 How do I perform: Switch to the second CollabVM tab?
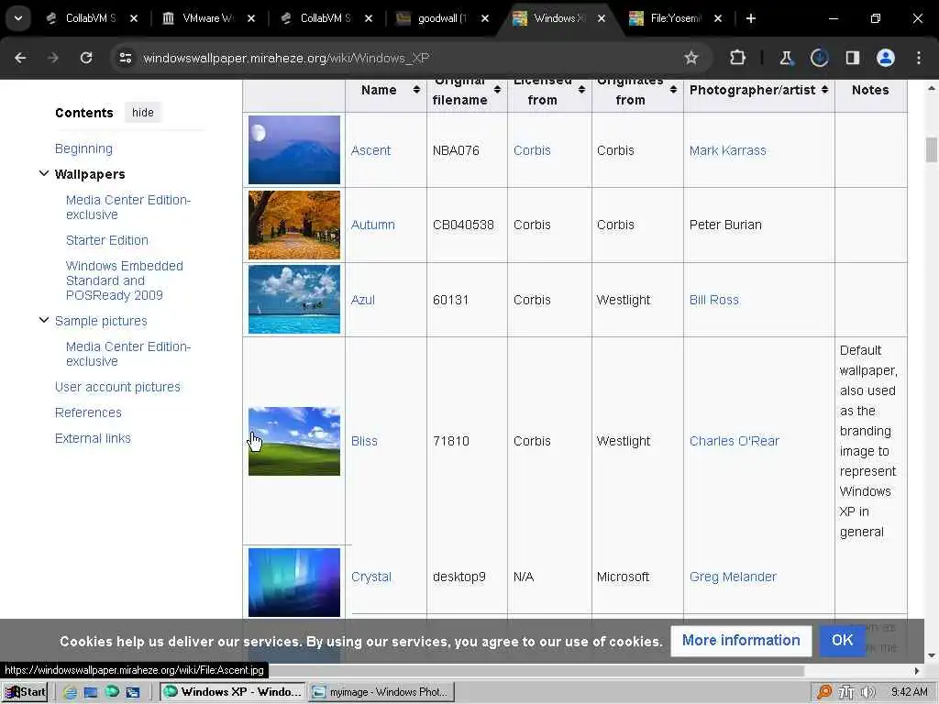(x=325, y=18)
